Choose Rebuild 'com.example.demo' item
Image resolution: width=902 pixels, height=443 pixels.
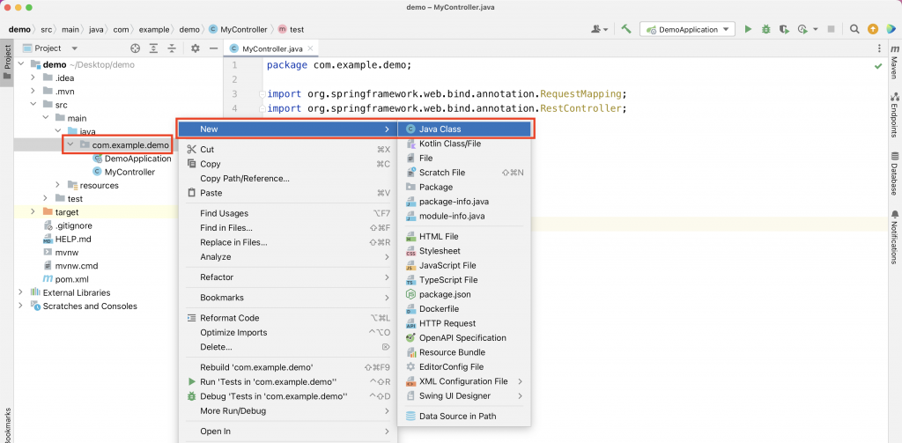click(288, 367)
